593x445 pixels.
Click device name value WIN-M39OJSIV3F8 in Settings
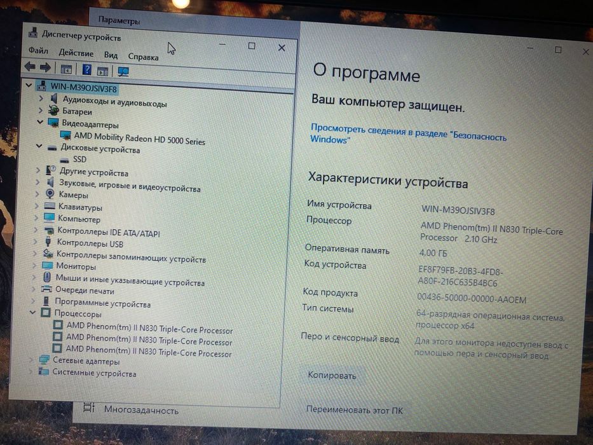(x=458, y=210)
